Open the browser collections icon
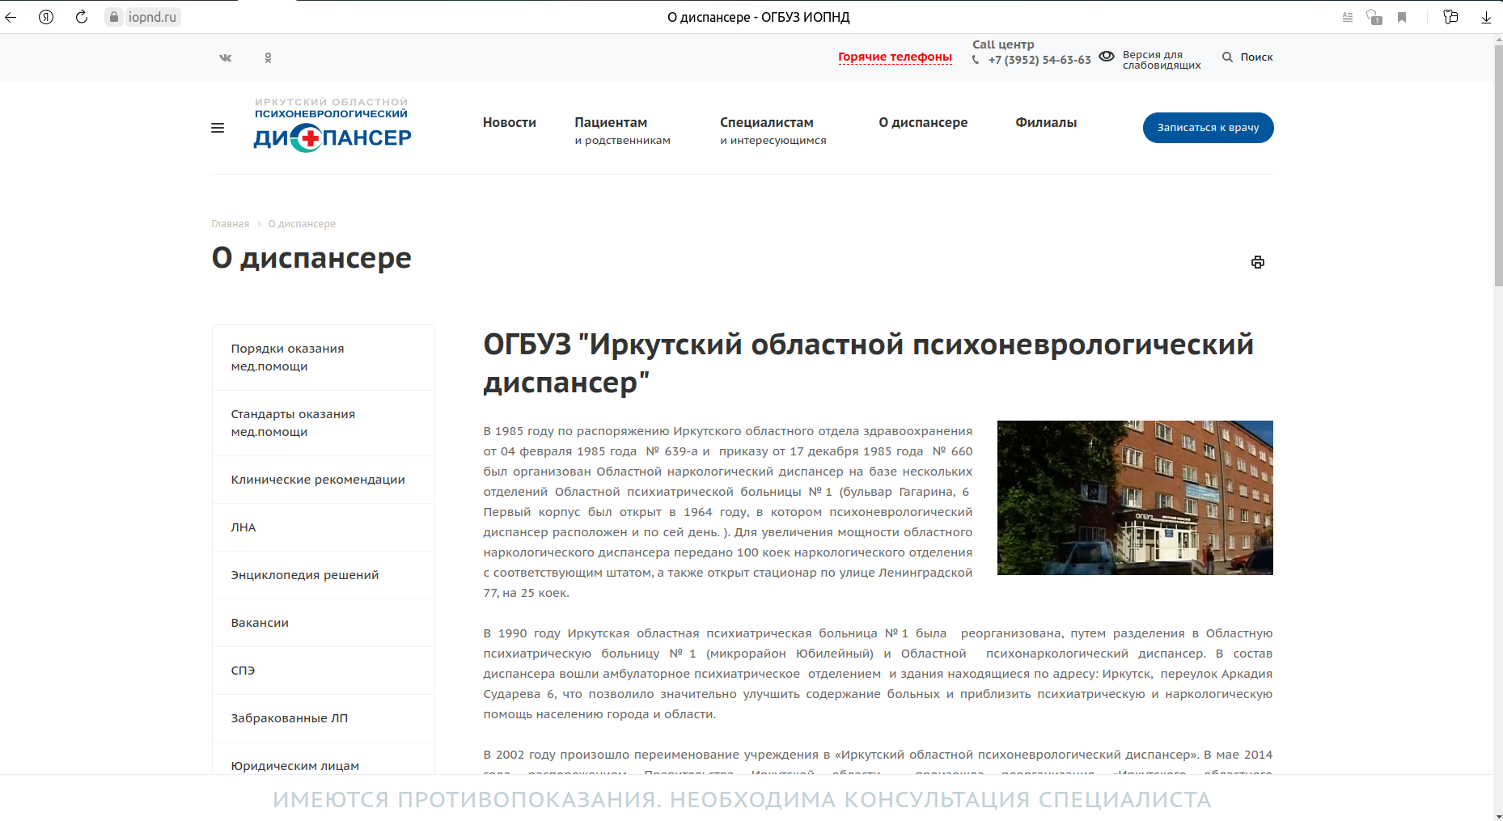The height and width of the screenshot is (821, 1503). click(x=1450, y=17)
